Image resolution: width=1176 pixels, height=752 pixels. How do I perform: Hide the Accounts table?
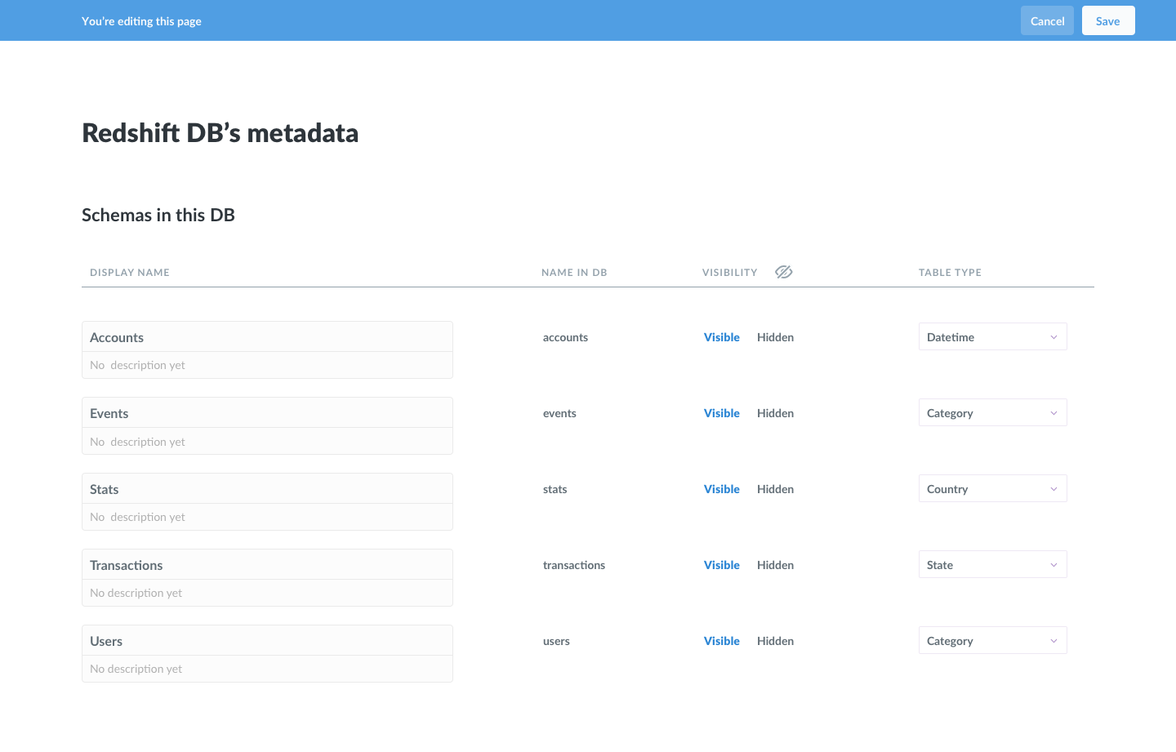774,336
